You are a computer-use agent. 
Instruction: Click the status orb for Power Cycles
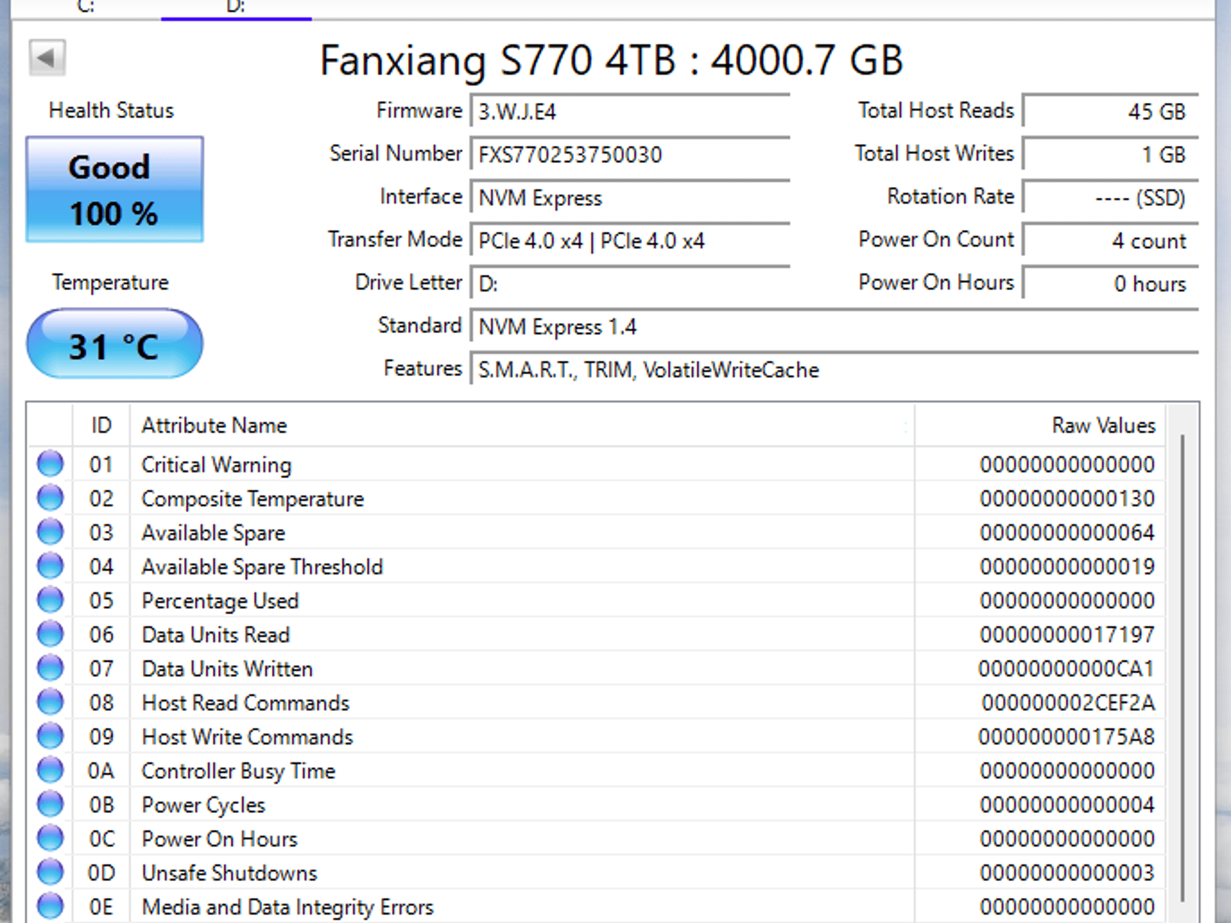pos(50,805)
